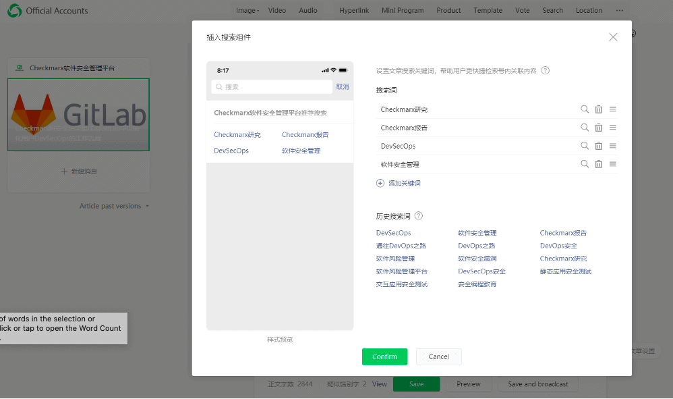Image resolution: width=673 pixels, height=399 pixels.
Task: Click the search input in the phone preview
Action: [272, 87]
